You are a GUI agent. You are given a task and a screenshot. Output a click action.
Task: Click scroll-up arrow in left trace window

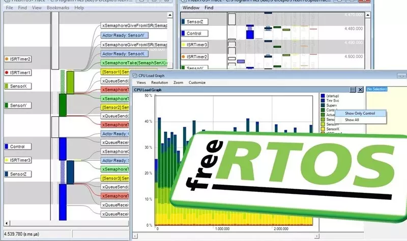170,15
